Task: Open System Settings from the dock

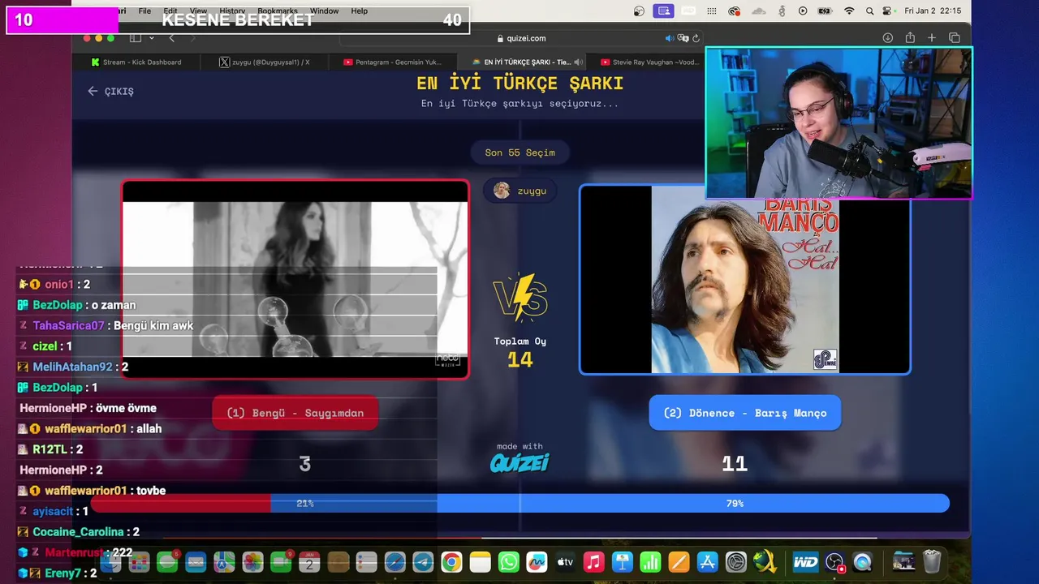Action: [x=736, y=562]
